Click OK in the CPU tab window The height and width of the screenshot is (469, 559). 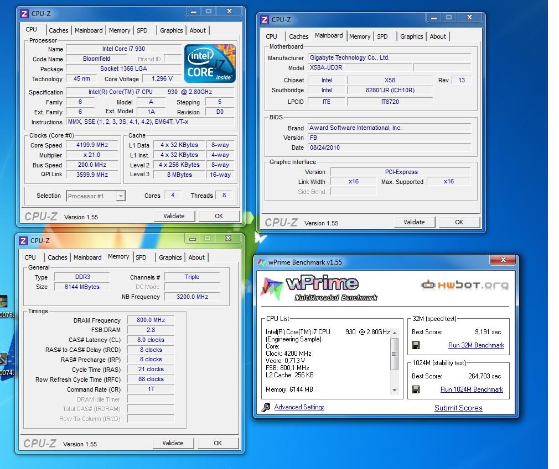[x=219, y=217]
